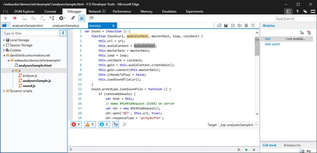Toggle the pretty print braces icon

(233, 26)
